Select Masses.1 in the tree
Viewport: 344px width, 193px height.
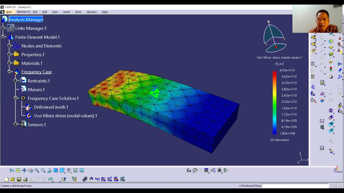tap(36, 90)
